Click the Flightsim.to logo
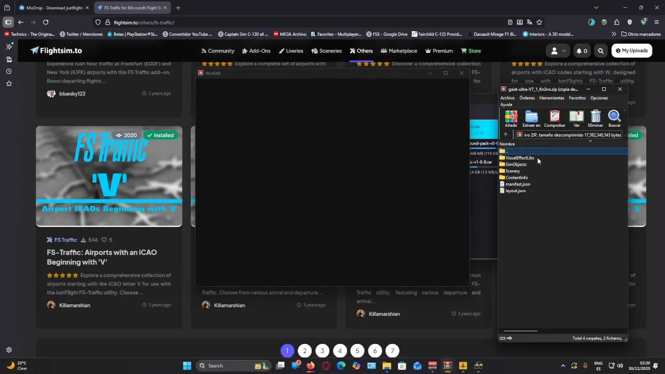Image resolution: width=665 pixels, height=374 pixels. click(x=56, y=51)
